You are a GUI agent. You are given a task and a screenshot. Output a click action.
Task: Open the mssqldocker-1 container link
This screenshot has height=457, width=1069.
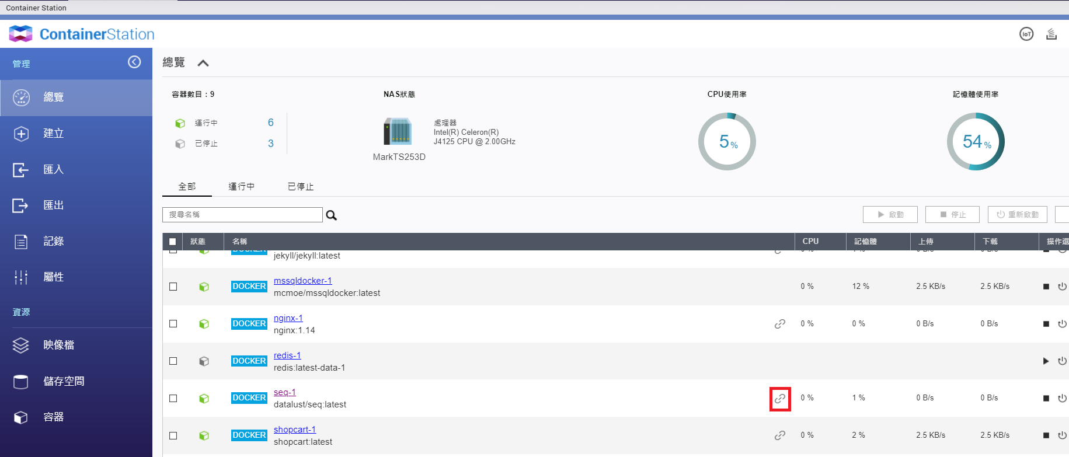coord(302,281)
